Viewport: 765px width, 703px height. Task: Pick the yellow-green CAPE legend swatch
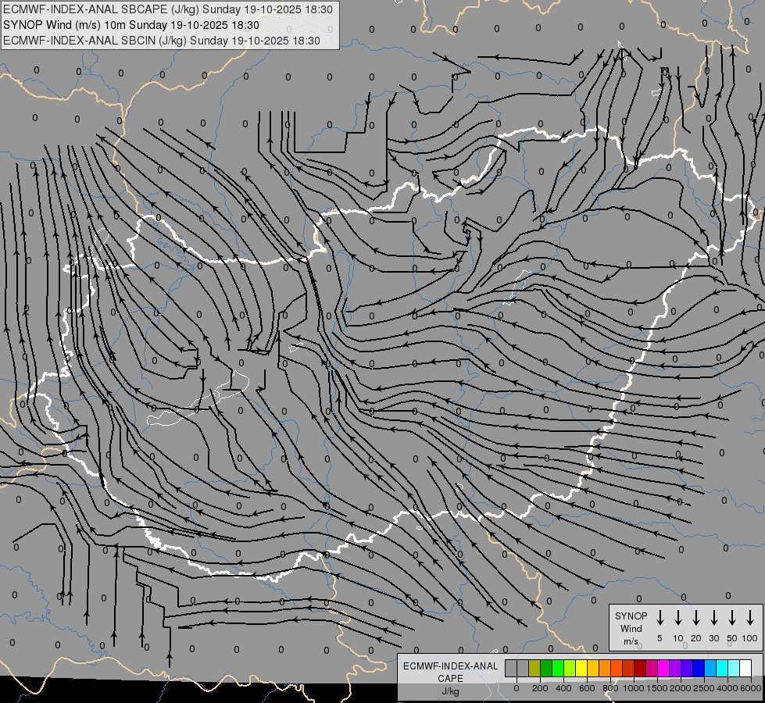point(570,668)
